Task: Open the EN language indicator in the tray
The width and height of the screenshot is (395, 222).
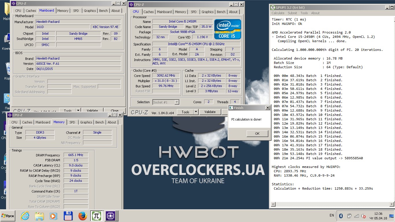Action: (x=332, y=215)
